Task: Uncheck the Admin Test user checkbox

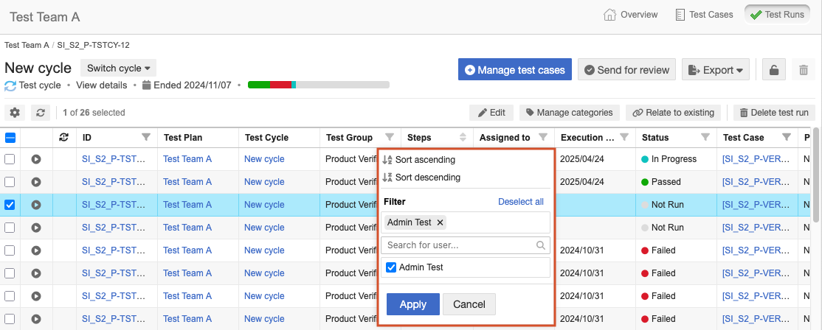Action: tap(391, 267)
